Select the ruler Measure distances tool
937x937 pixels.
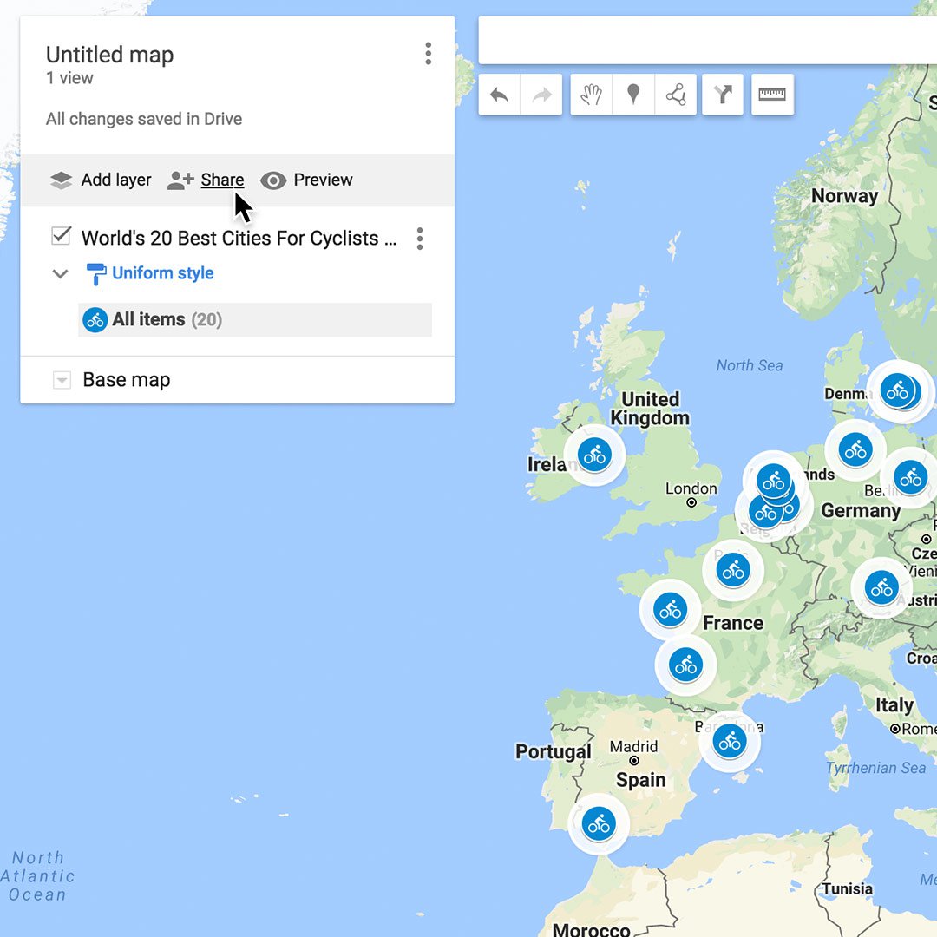(772, 95)
